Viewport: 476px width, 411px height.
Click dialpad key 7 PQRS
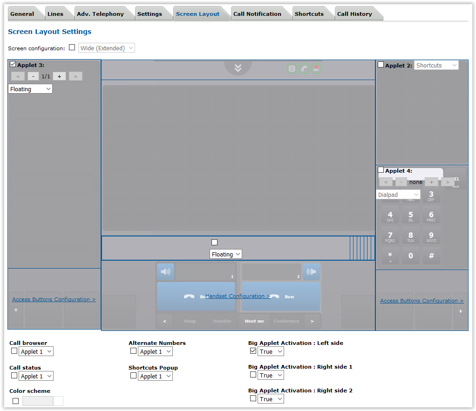(x=390, y=236)
